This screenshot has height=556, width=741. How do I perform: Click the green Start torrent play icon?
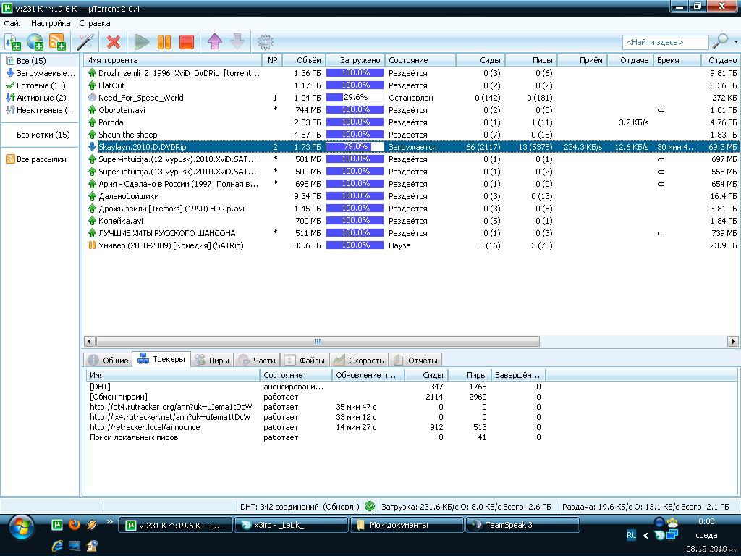coord(141,42)
